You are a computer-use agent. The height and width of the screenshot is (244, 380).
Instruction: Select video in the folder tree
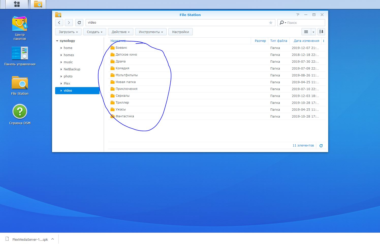click(x=77, y=91)
